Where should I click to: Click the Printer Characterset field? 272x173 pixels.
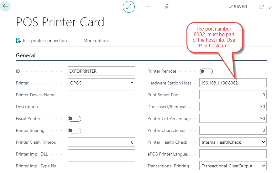[233, 130]
